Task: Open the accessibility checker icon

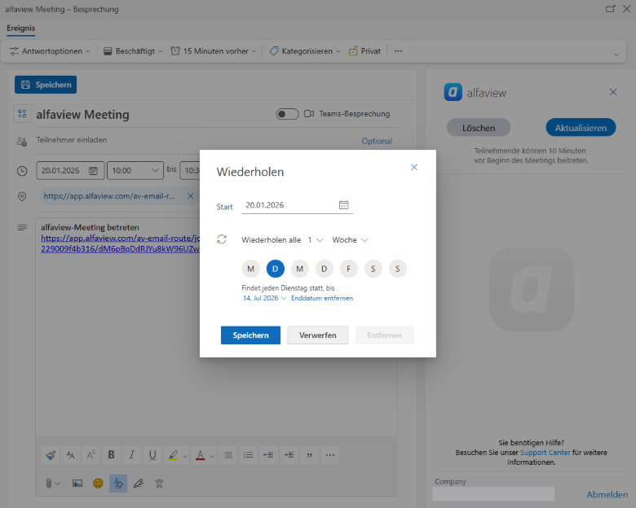Action: tap(159, 484)
